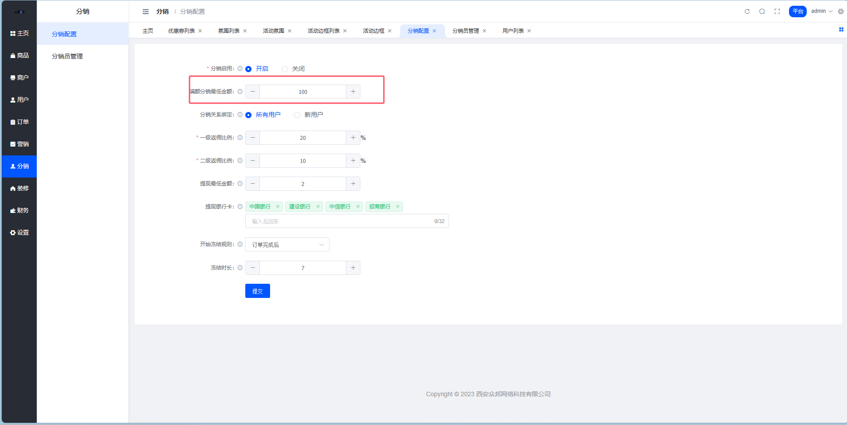The image size is (847, 425).
Task: Open the search magnifier icon
Action: 762,12
